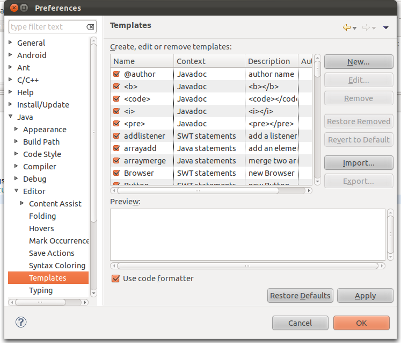Click the Help question mark icon
This screenshot has height=343, width=401.
[x=21, y=323]
